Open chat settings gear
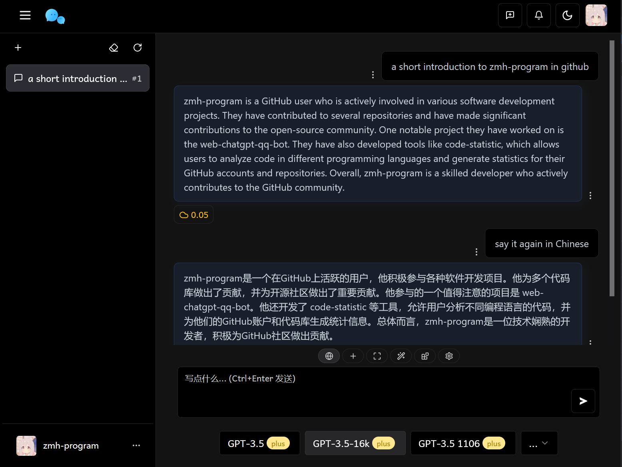Screen dimensions: 622x467 tap(449, 356)
